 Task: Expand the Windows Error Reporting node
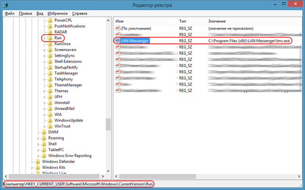[38, 156]
